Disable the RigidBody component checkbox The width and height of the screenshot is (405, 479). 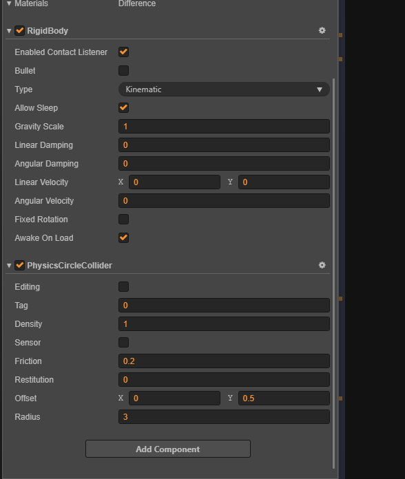click(20, 30)
